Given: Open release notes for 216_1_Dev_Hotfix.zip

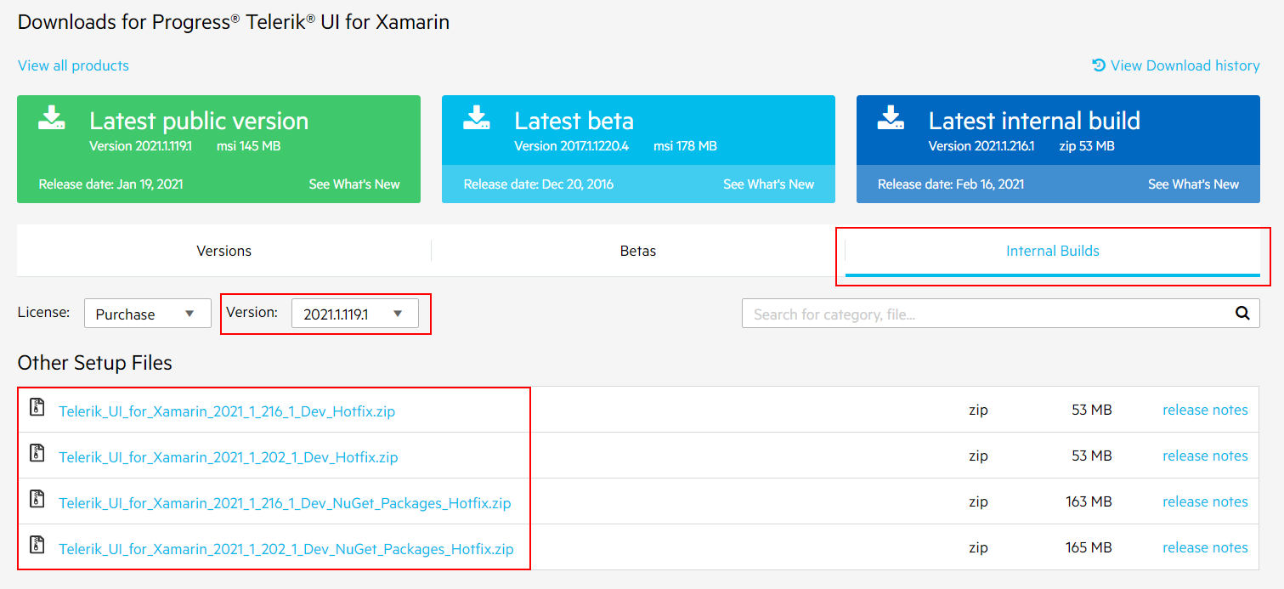Looking at the screenshot, I should click(1205, 410).
